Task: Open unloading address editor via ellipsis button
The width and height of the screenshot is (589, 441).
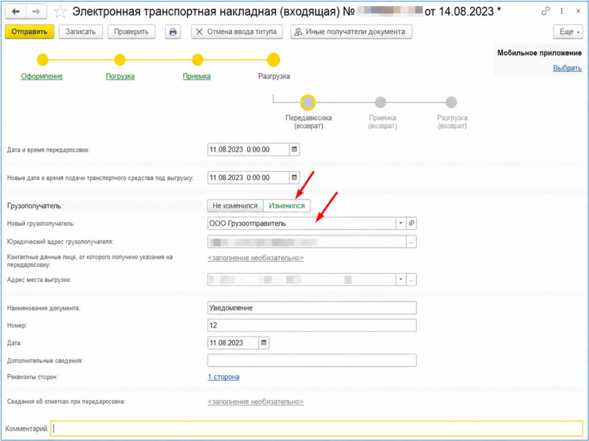Action: point(412,280)
